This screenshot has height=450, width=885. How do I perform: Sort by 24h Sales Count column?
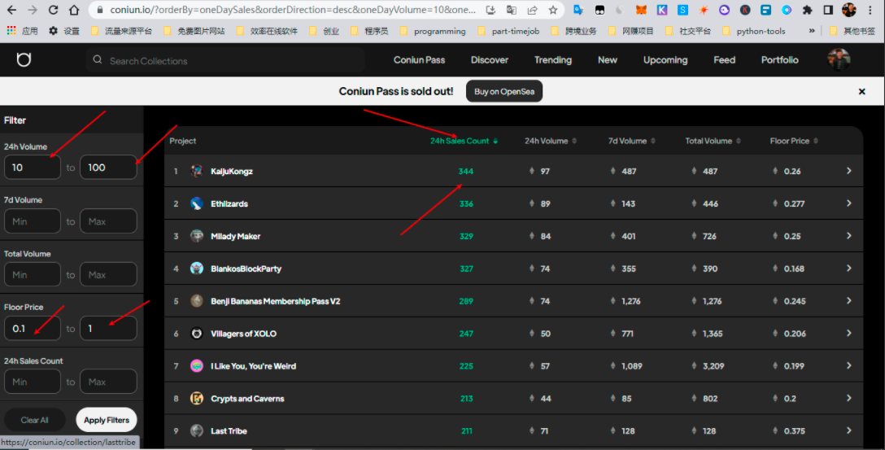coord(464,141)
